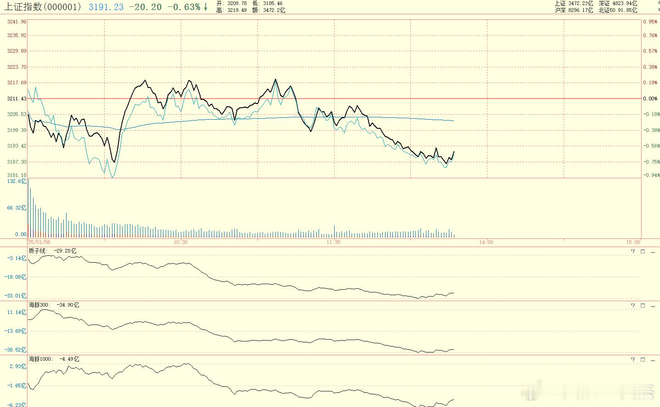Click the -0.56% right axis label
Viewport: 660px width, 407px height.
(650, 146)
